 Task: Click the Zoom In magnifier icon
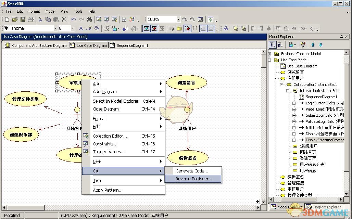pyautogui.click(x=185, y=20)
